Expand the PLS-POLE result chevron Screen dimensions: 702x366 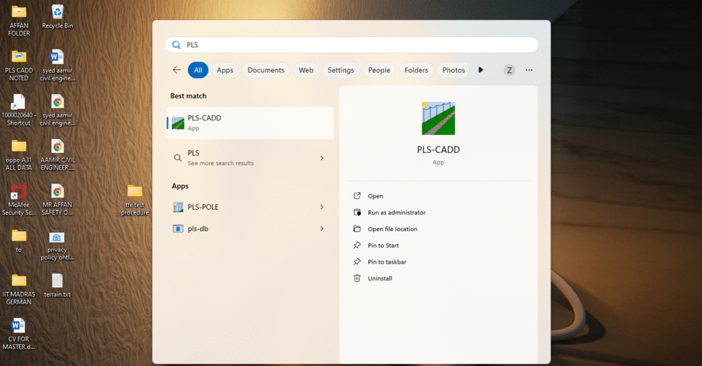click(x=322, y=207)
